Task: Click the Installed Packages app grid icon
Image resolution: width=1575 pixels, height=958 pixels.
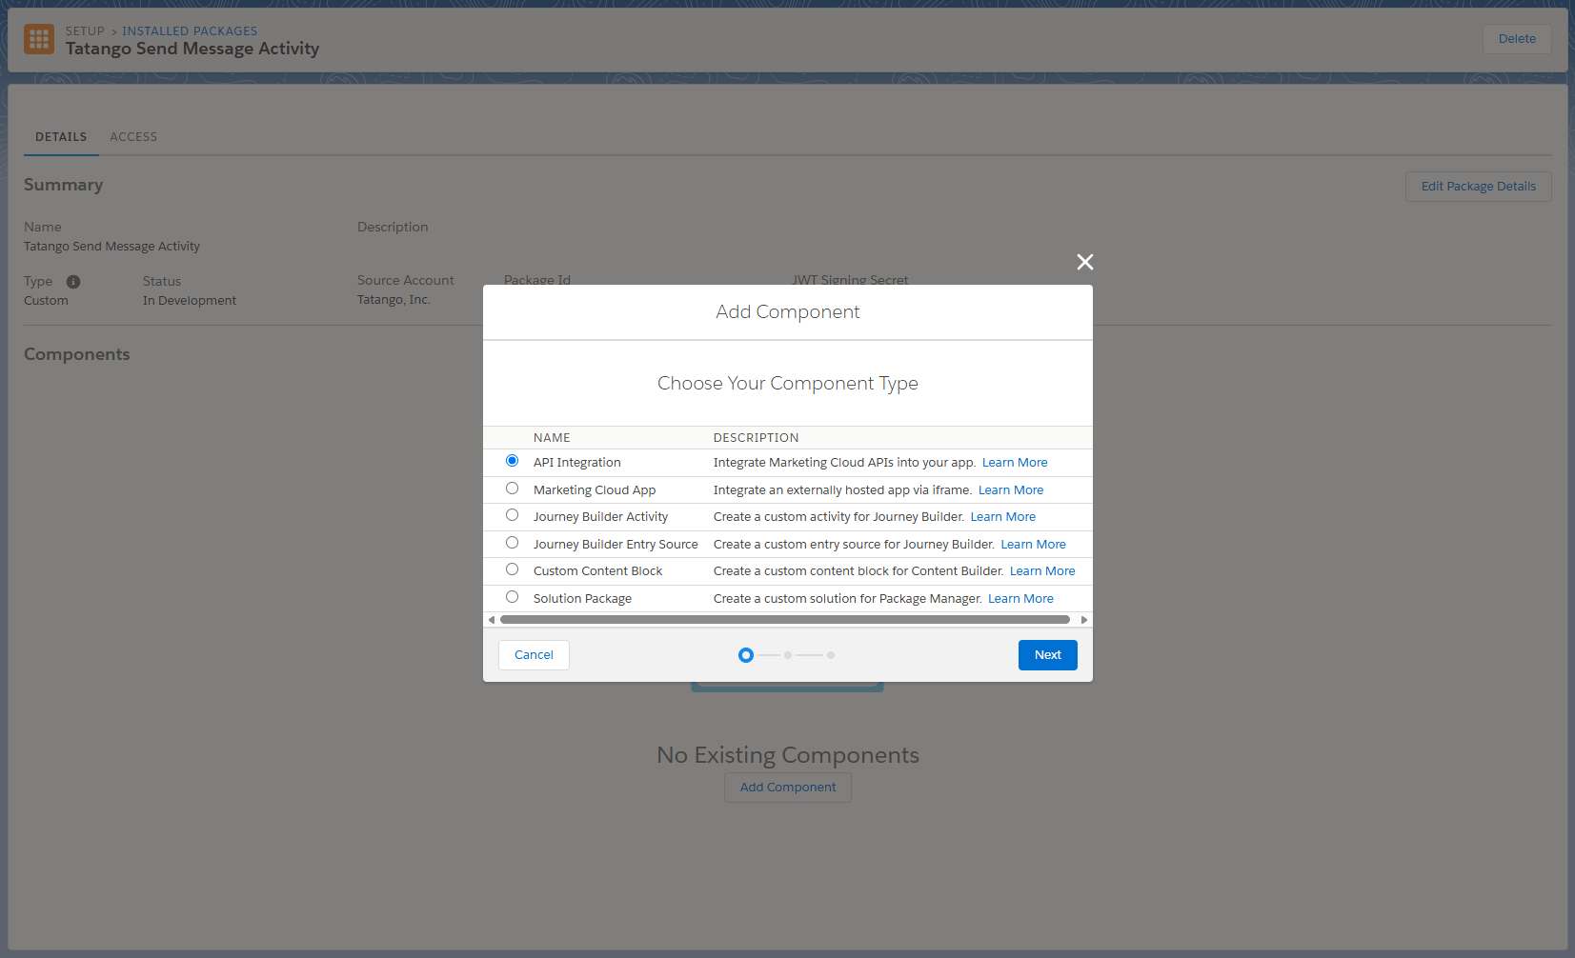Action: (x=39, y=39)
